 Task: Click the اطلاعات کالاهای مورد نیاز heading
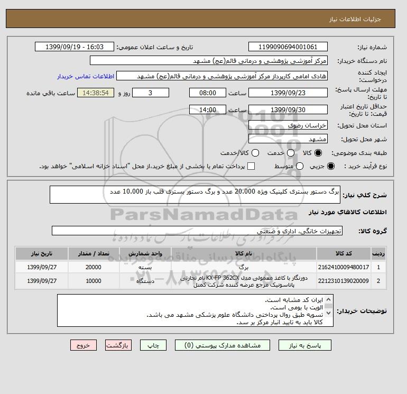click(x=348, y=212)
